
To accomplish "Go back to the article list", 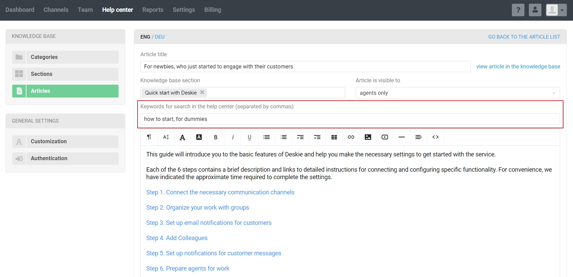I will [524, 37].
